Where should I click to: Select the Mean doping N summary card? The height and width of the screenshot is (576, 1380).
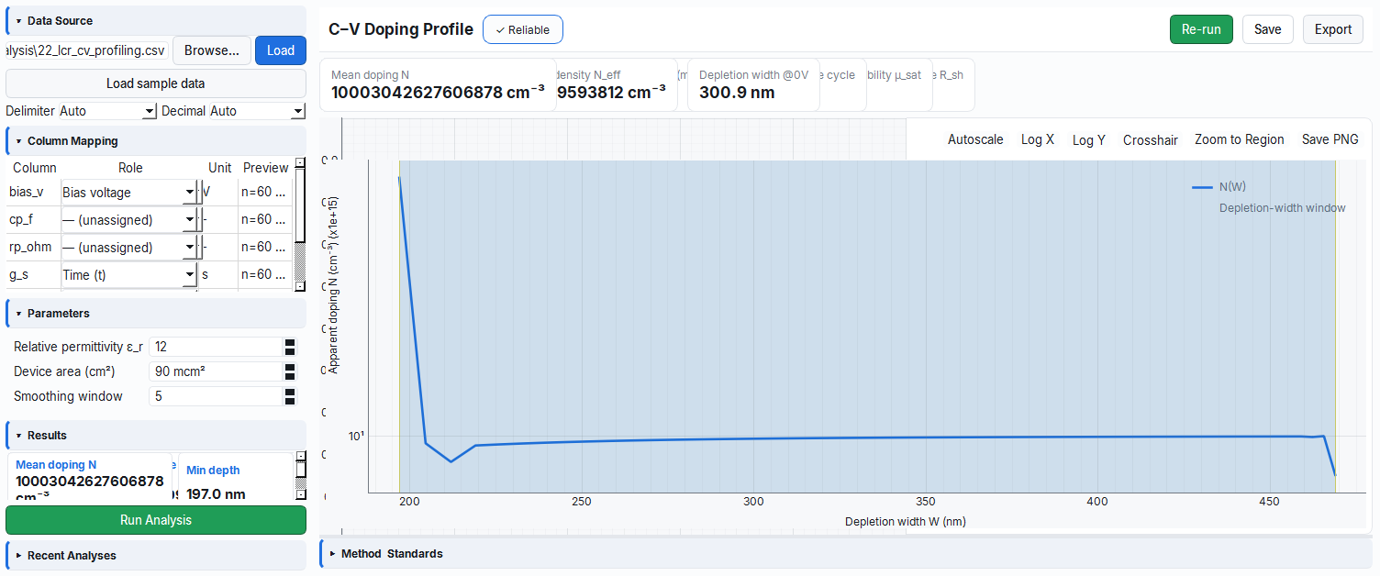(x=438, y=85)
